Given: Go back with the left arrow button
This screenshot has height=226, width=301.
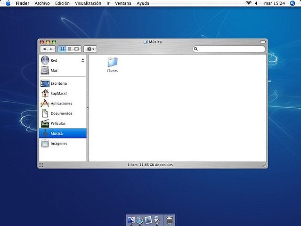Looking at the screenshot, I should click(44, 49).
